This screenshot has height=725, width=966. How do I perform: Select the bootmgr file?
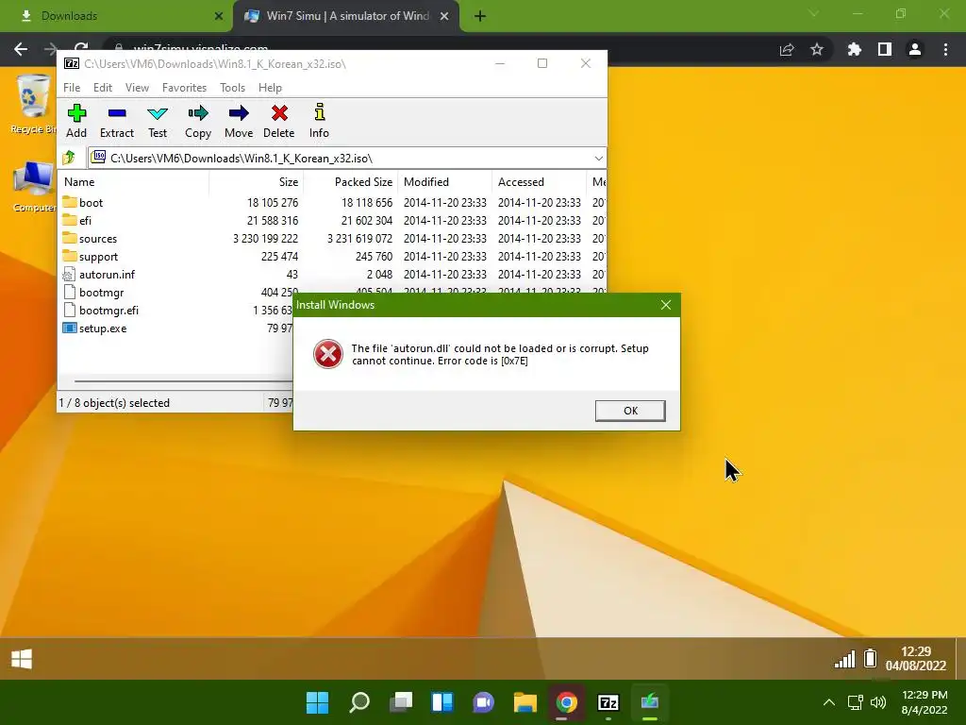pyautogui.click(x=93, y=293)
